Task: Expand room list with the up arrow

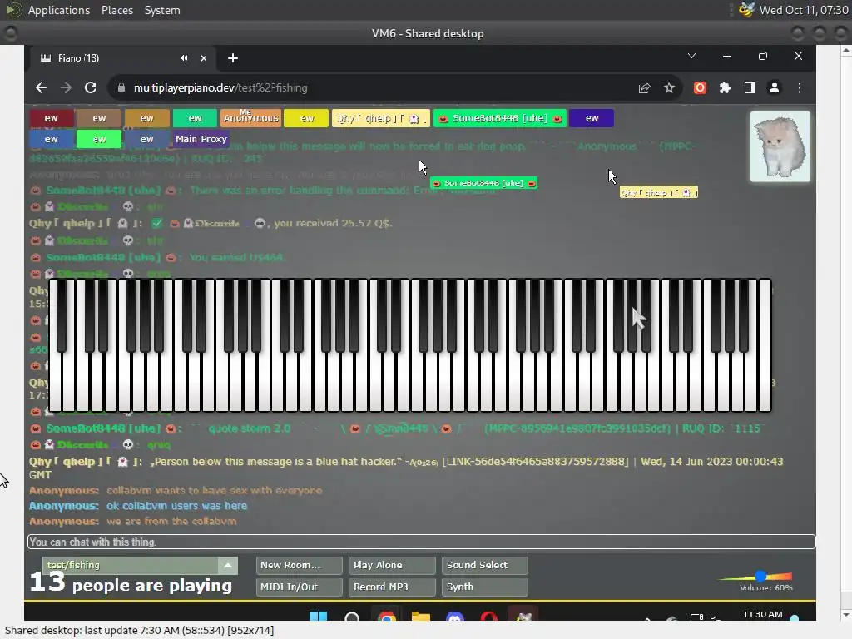Action: (x=228, y=565)
